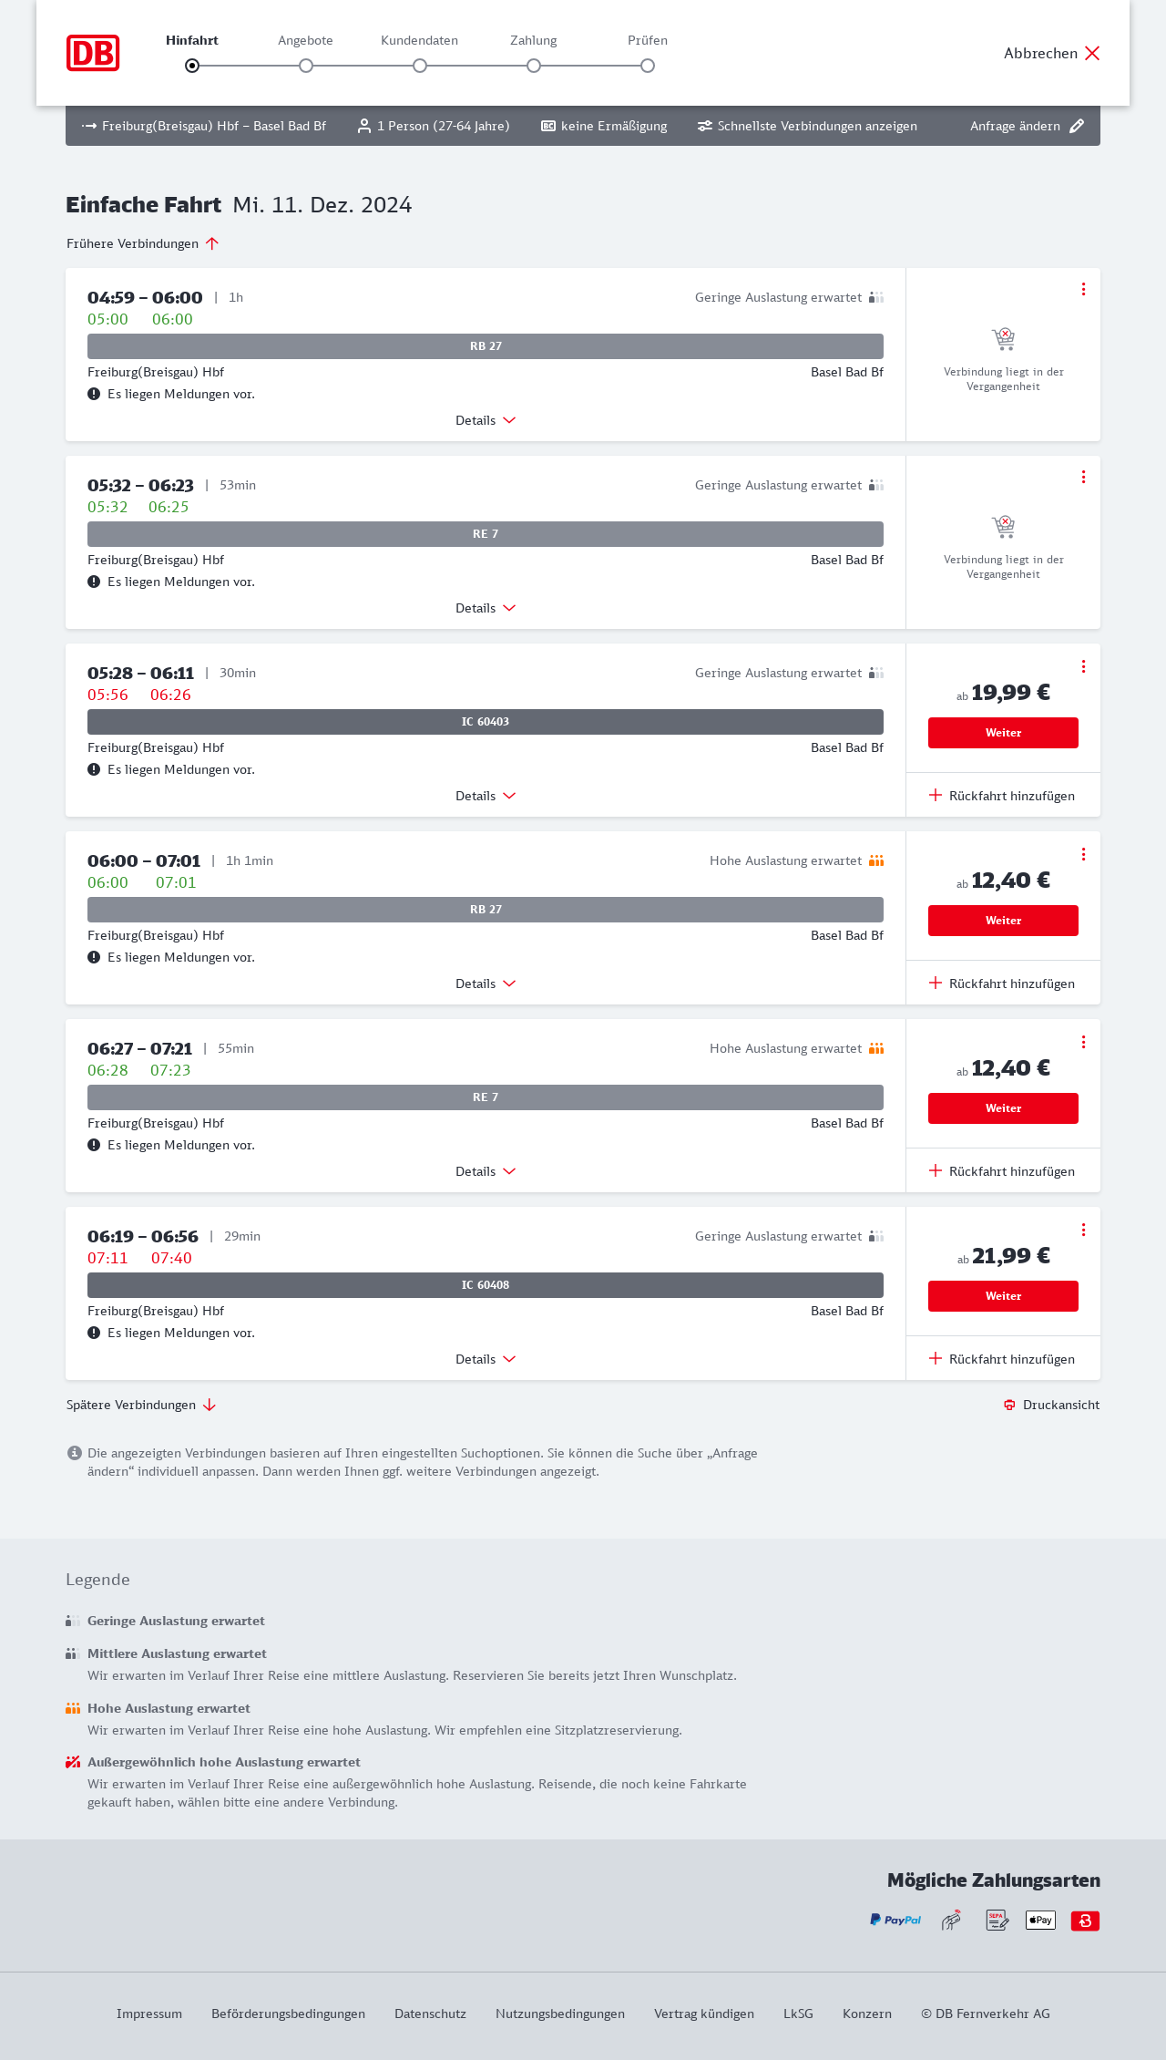Viewport: 1166px width, 2060px height.
Task: Open the three-dot menu for IC 60403
Action: click(x=1083, y=666)
